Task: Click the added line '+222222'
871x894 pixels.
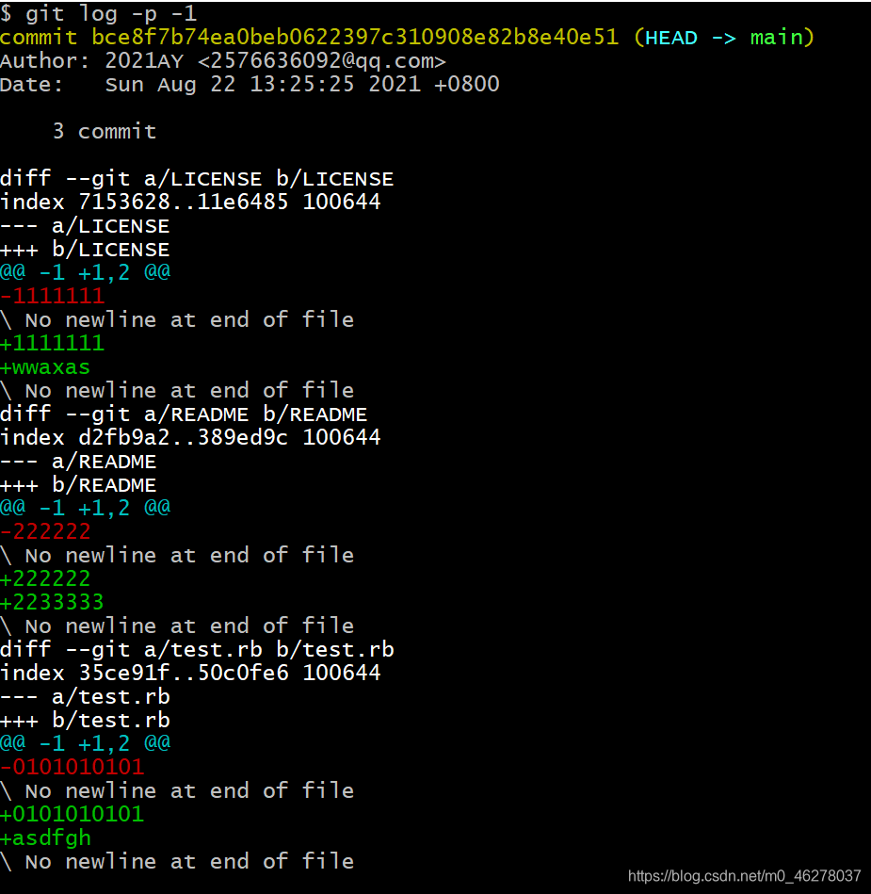Action: [x=45, y=578]
